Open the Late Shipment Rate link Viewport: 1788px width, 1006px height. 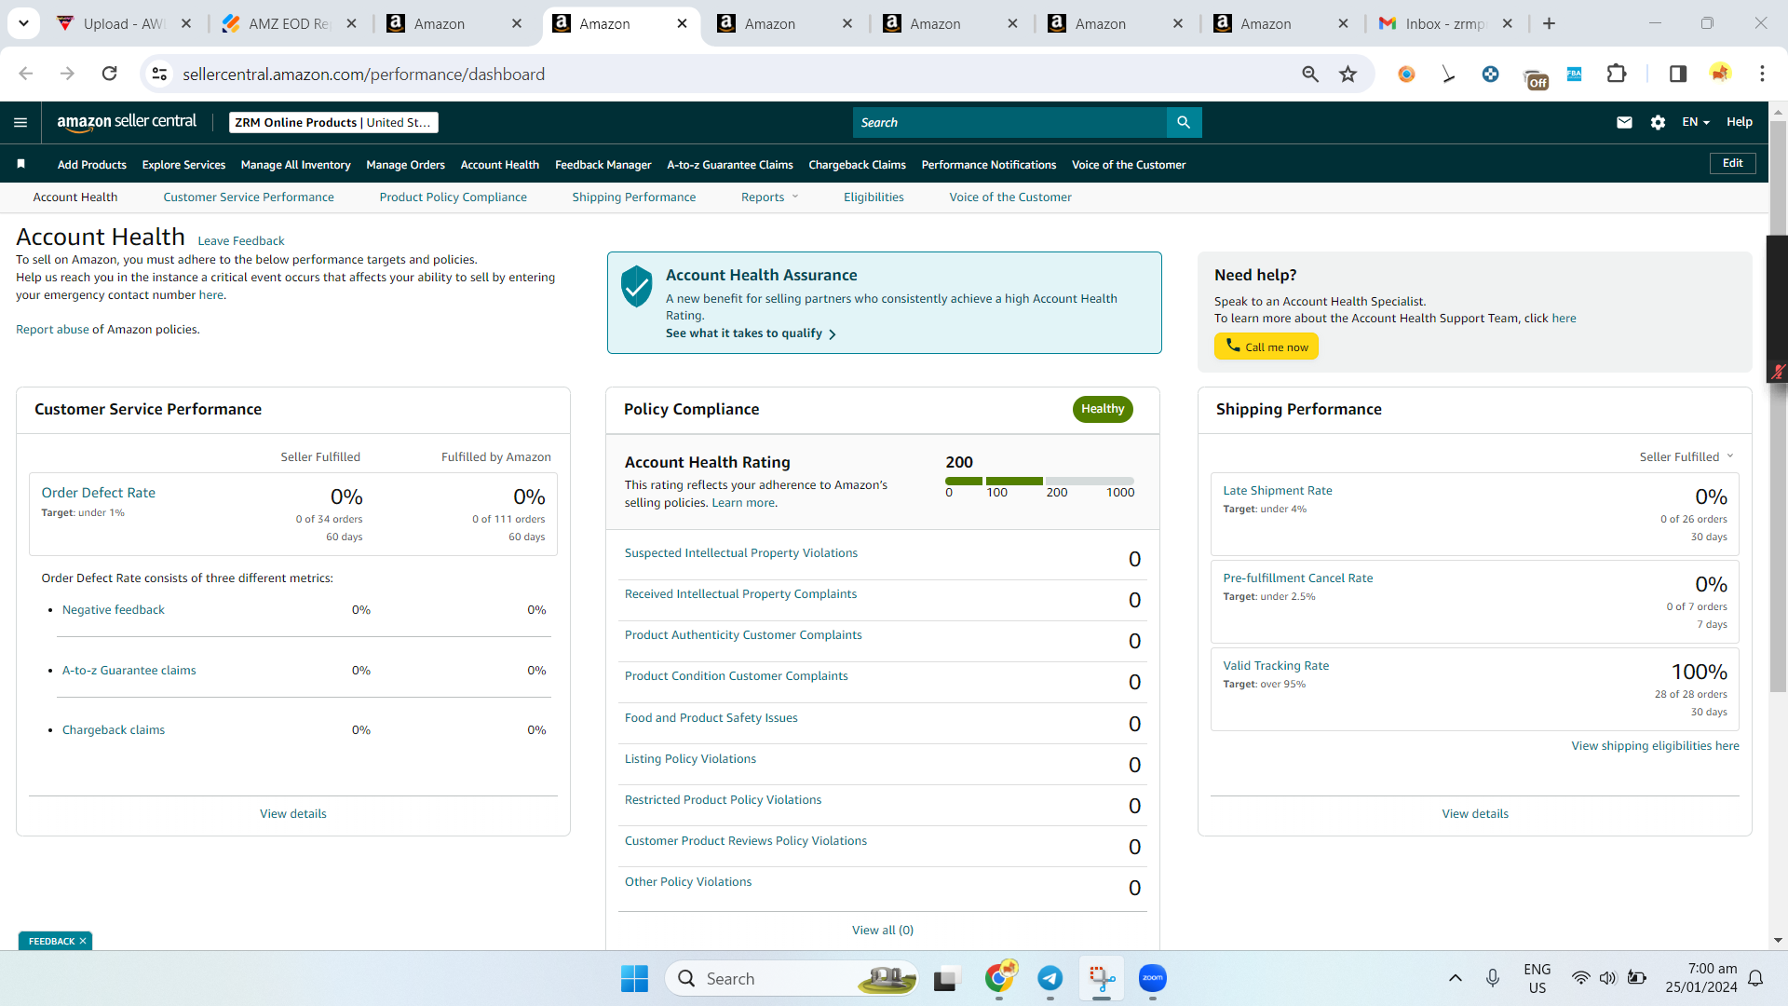(1278, 490)
